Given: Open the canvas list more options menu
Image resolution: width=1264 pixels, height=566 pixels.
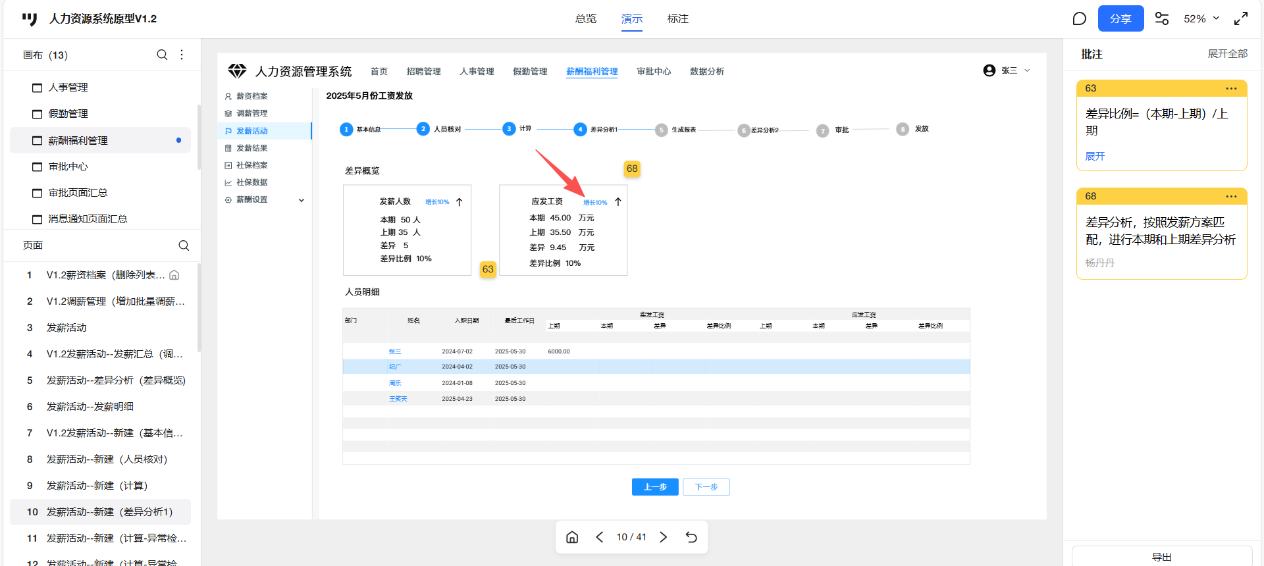Looking at the screenshot, I should point(182,55).
